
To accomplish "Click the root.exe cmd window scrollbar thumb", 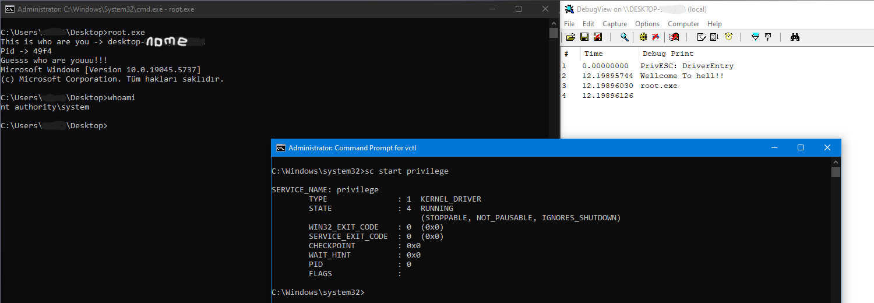I will coord(554,33).
